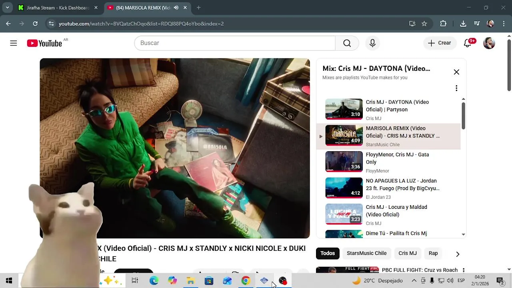Open NO APAGUES LA LUZ title link

pyautogui.click(x=402, y=184)
